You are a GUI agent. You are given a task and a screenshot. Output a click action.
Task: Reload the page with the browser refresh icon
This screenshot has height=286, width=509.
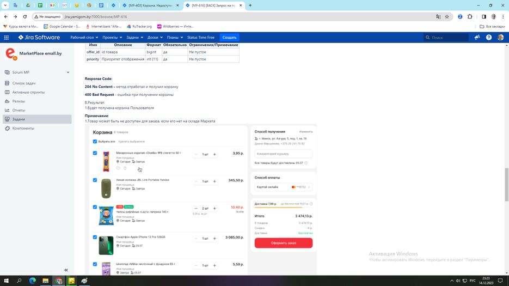click(24, 16)
